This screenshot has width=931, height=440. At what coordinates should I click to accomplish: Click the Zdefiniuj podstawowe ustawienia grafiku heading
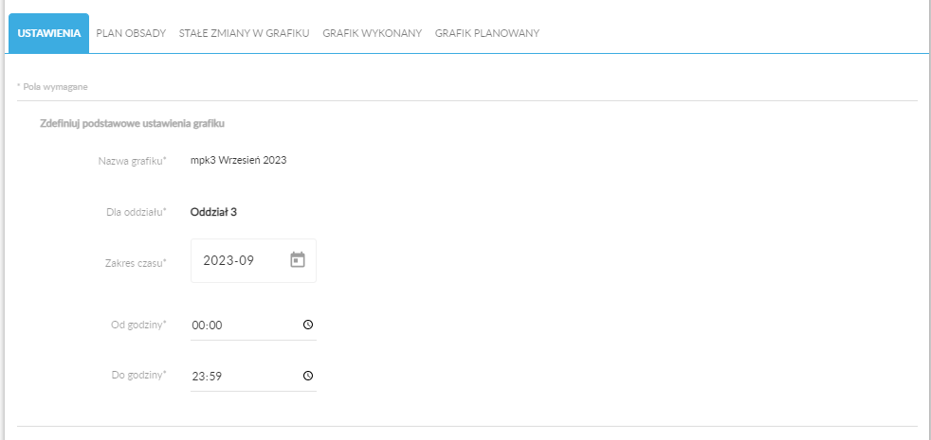click(132, 124)
